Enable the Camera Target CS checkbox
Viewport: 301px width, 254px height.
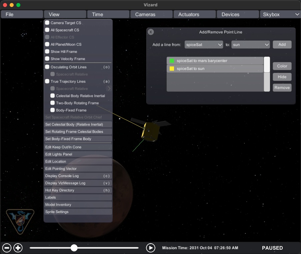pyautogui.click(x=47, y=23)
